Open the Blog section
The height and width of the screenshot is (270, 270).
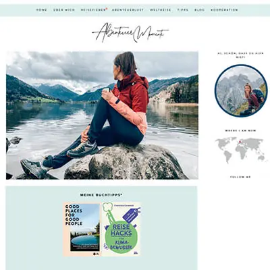click(200, 10)
